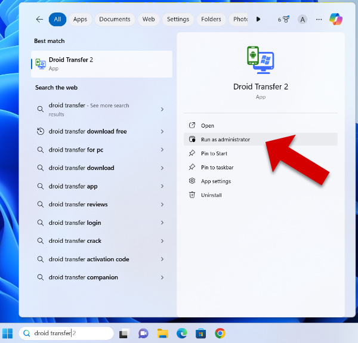
Task: Open suggestion 'droid transfer app'
Action: 101,186
